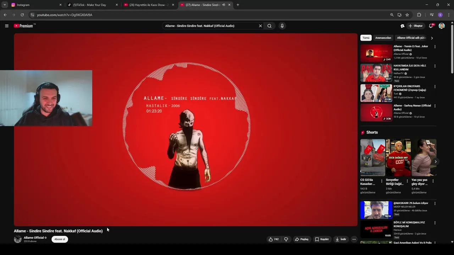Select the Aramanızdan filter chip

(x=383, y=38)
